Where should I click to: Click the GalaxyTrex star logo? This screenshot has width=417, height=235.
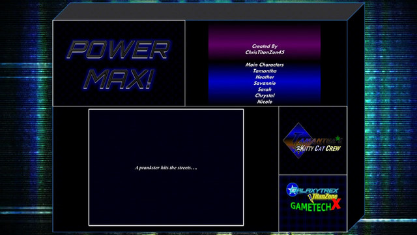pos(292,189)
